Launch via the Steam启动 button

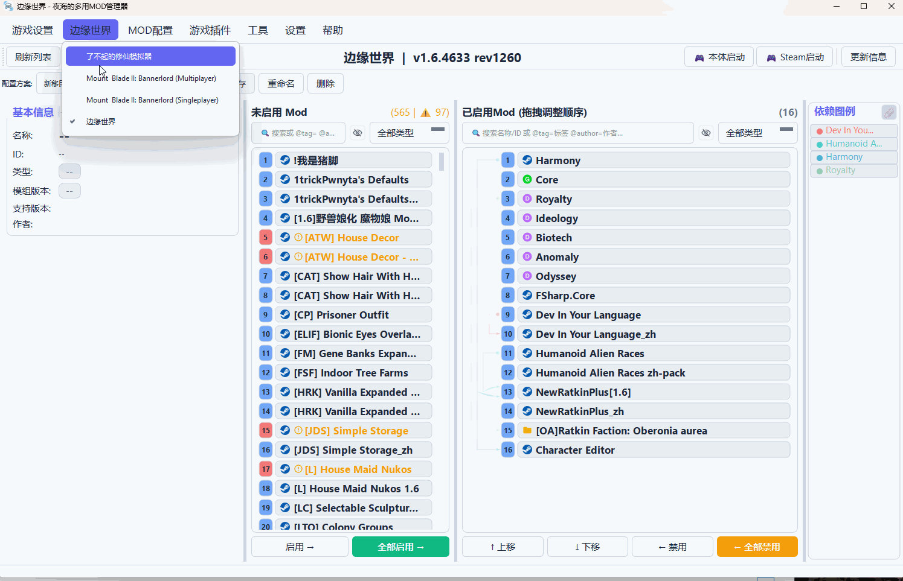click(795, 57)
